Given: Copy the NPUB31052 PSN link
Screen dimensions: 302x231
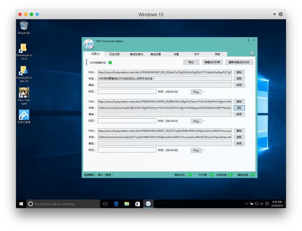Looking at the screenshot, I should coord(239,73).
